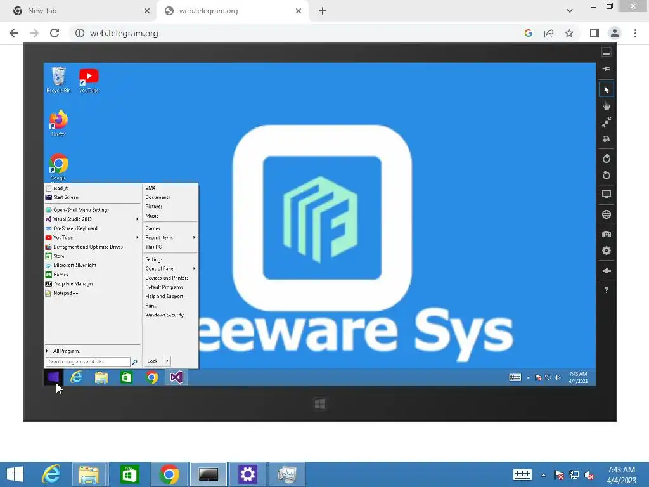This screenshot has width=649, height=487.
Task: Open Windows Security entry
Action: pyautogui.click(x=164, y=315)
